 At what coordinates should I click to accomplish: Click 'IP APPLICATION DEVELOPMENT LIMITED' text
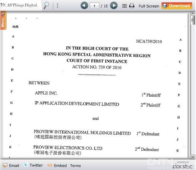77,104
